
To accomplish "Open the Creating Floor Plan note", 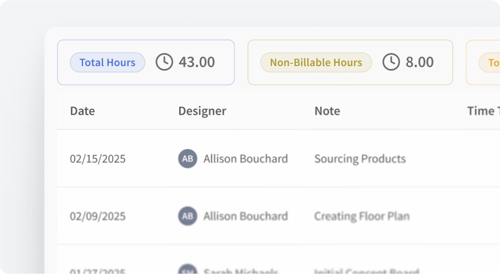I will tap(362, 216).
